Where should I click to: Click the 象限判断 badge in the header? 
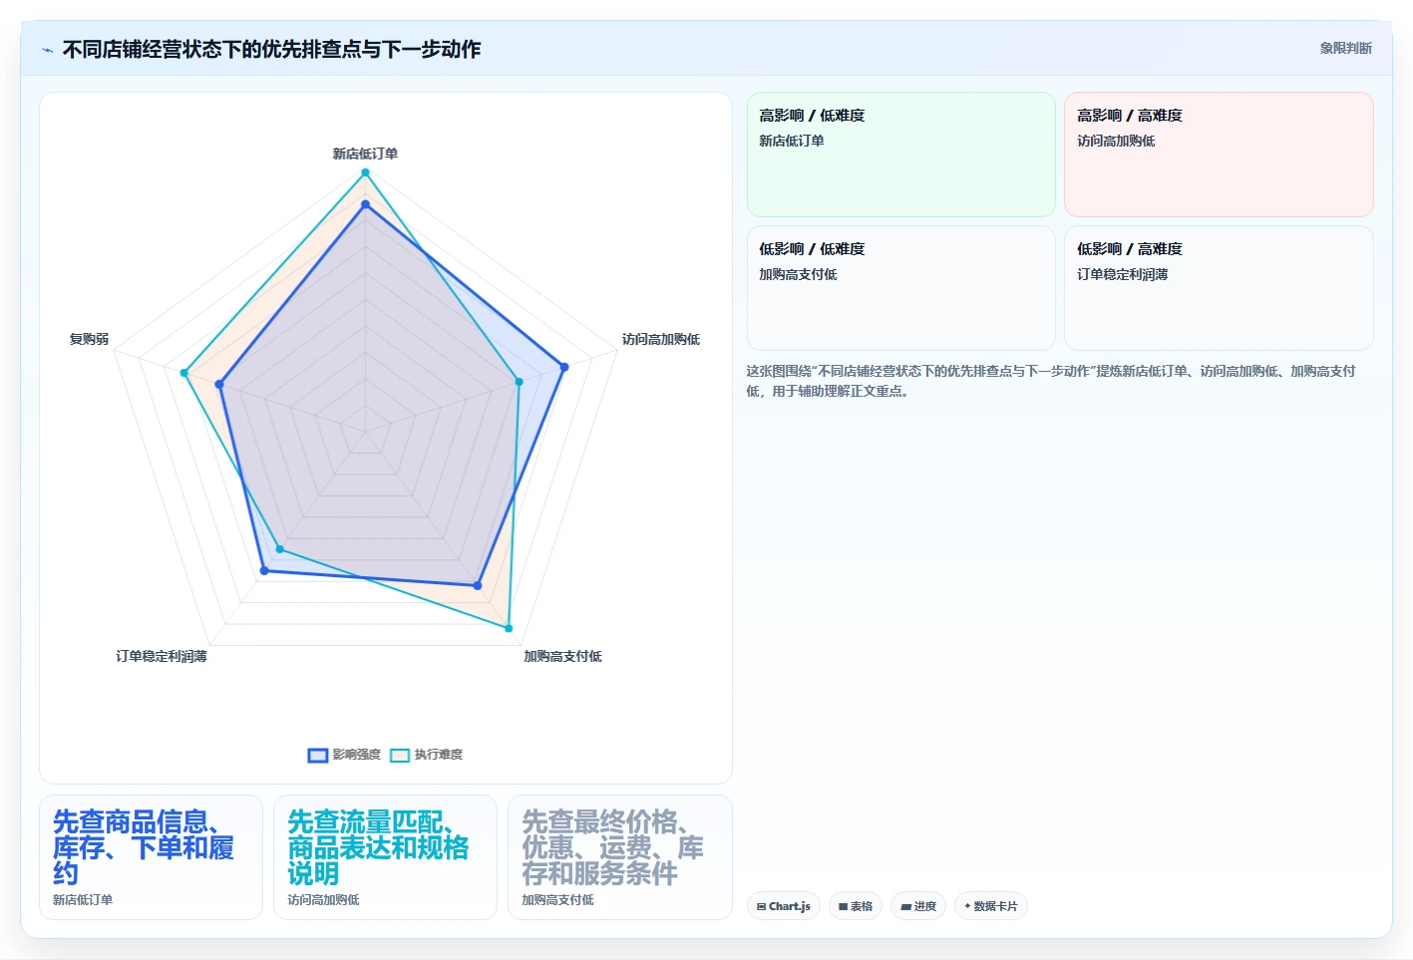1345,48
